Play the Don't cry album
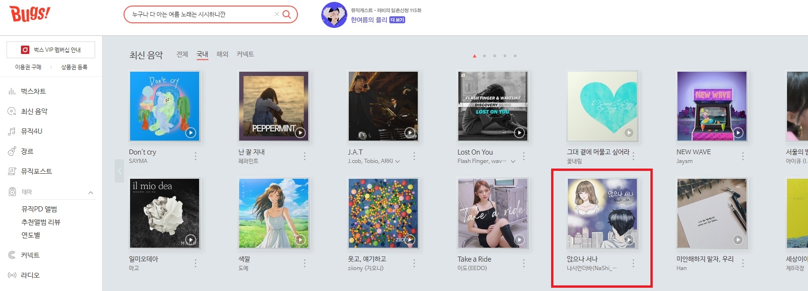This screenshot has height=291, width=808. click(190, 133)
